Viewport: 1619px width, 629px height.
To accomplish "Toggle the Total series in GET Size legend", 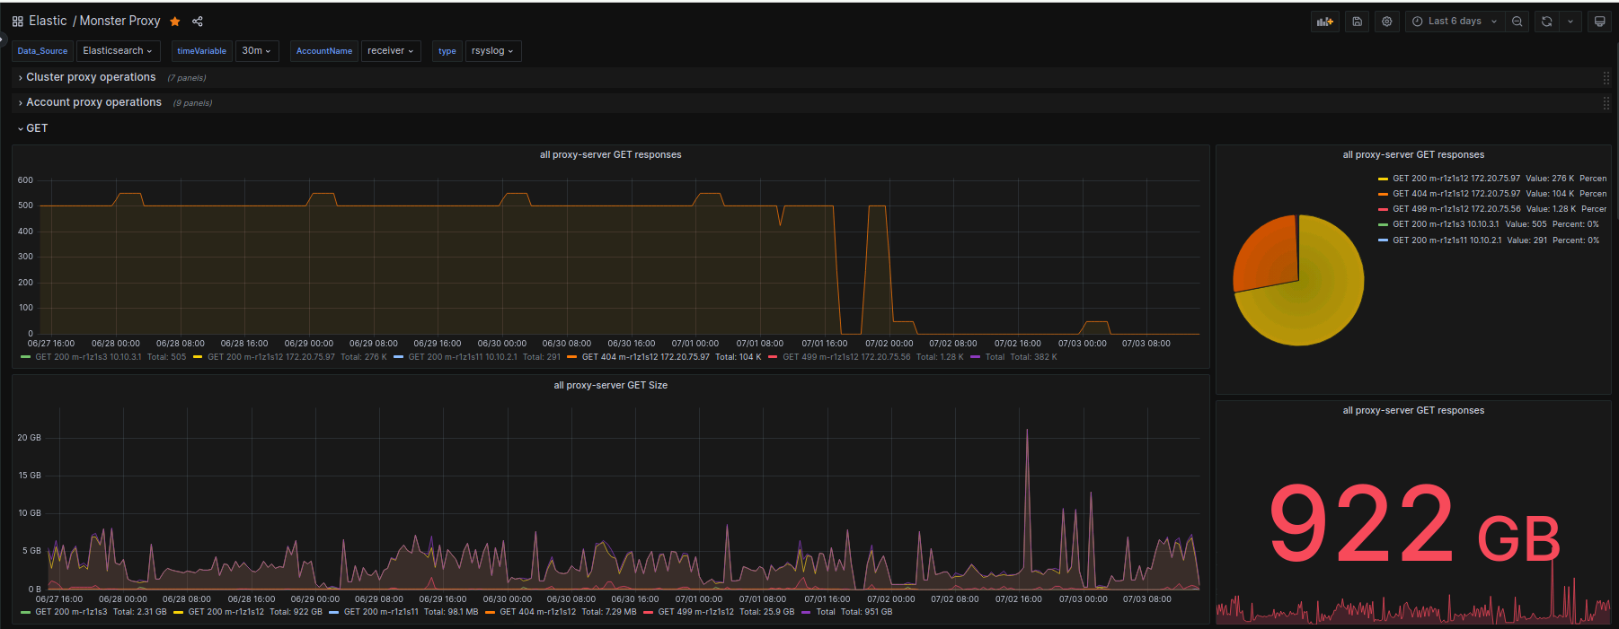I will pos(825,612).
